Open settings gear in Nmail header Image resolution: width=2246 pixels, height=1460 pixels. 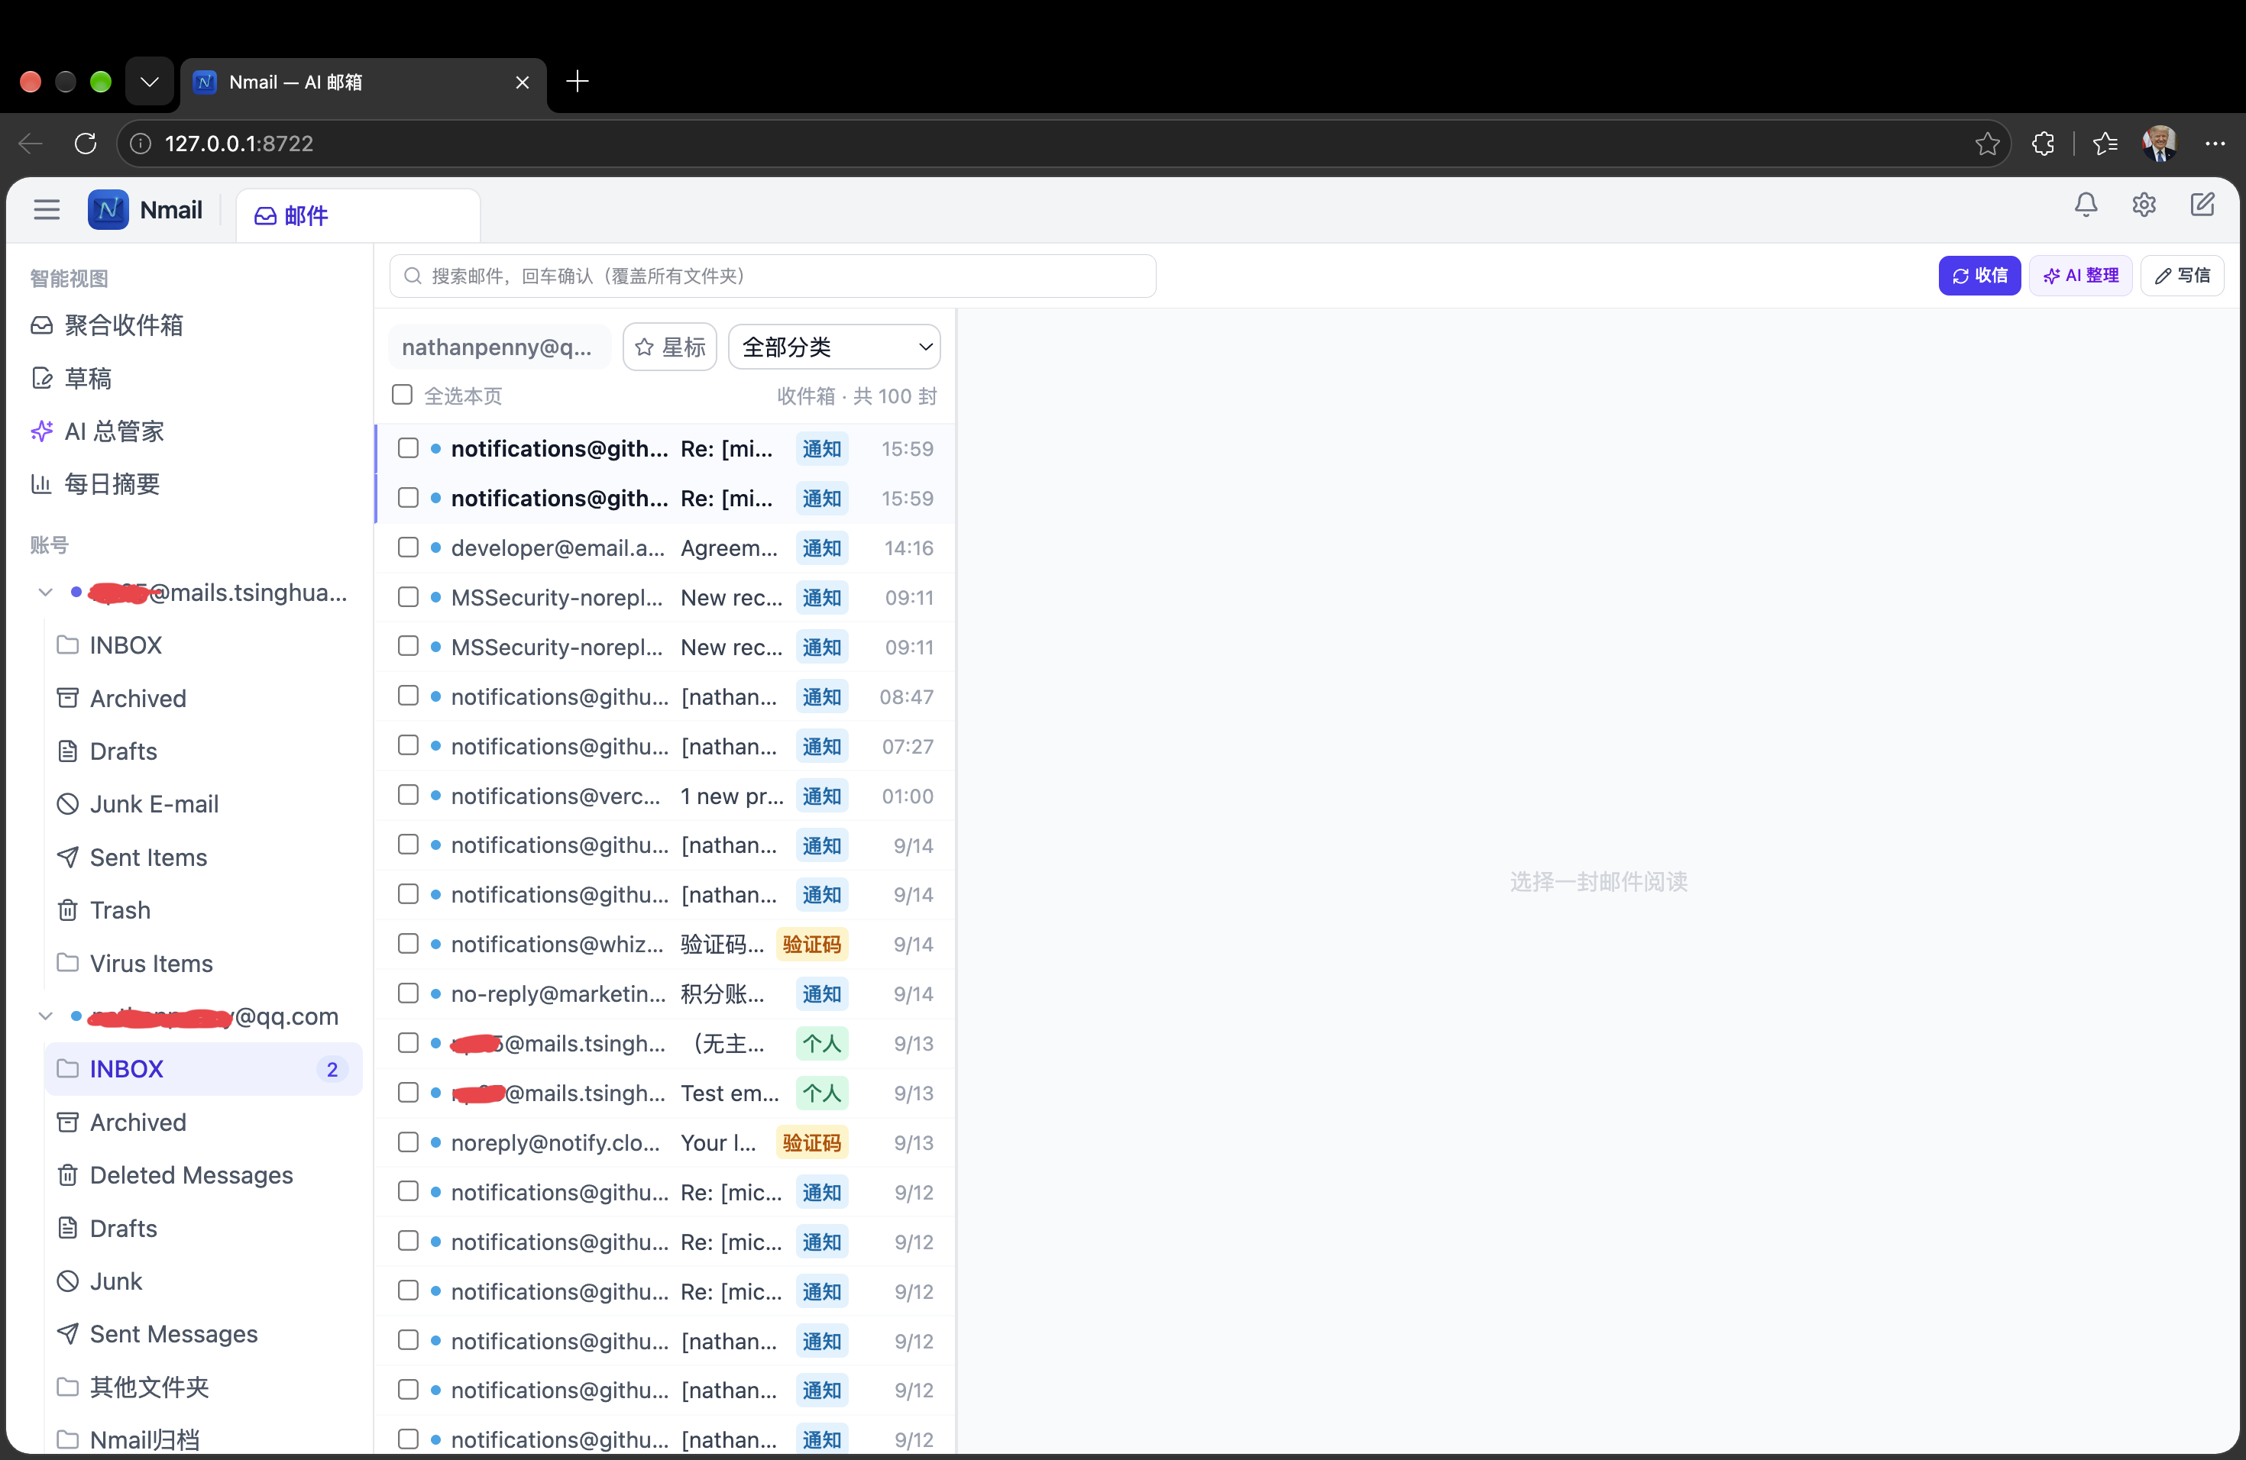(2143, 205)
